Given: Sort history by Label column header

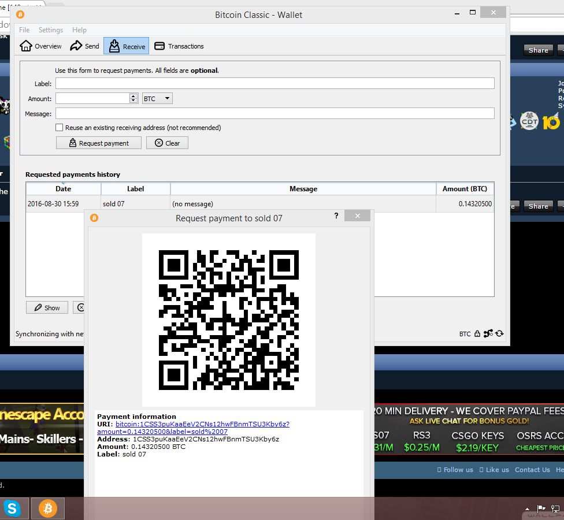Looking at the screenshot, I should [136, 189].
